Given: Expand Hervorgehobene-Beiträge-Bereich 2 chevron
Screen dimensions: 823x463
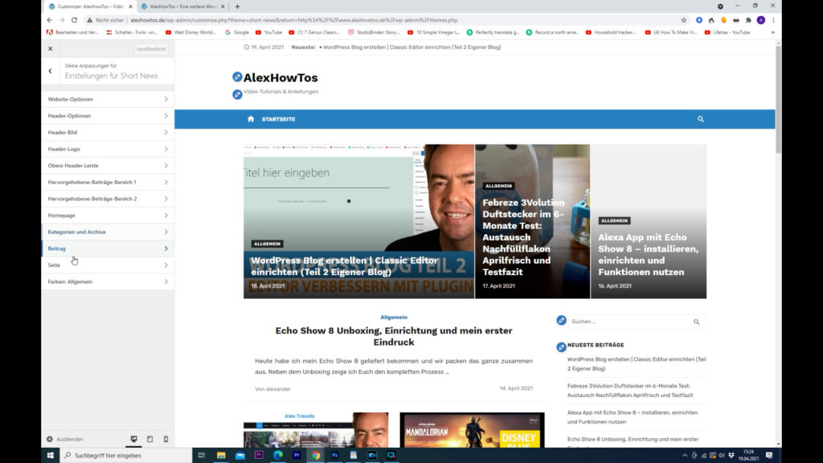Looking at the screenshot, I should [x=166, y=199].
